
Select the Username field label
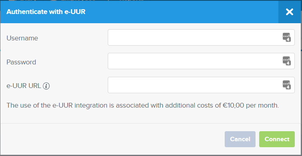(22, 38)
